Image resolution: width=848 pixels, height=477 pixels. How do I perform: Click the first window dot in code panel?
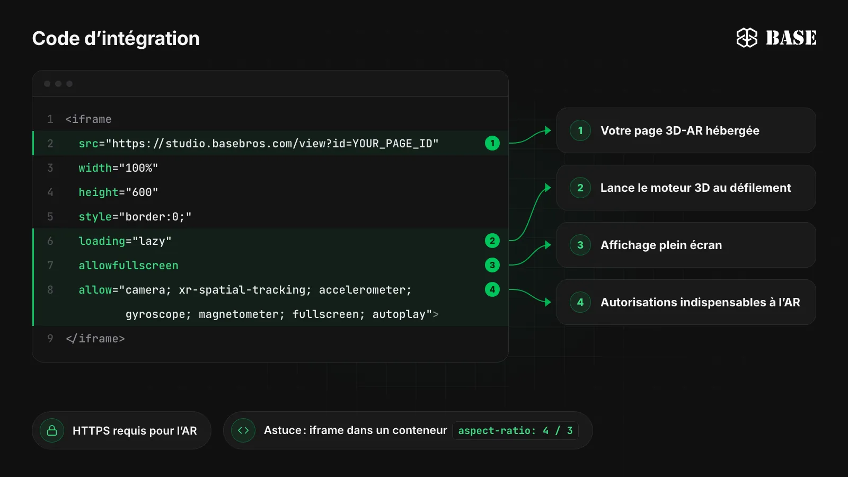point(47,84)
